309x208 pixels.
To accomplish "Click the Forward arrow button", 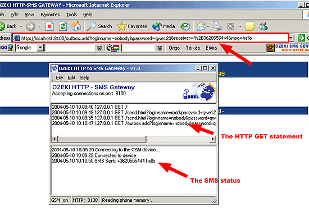I will 31,26.
